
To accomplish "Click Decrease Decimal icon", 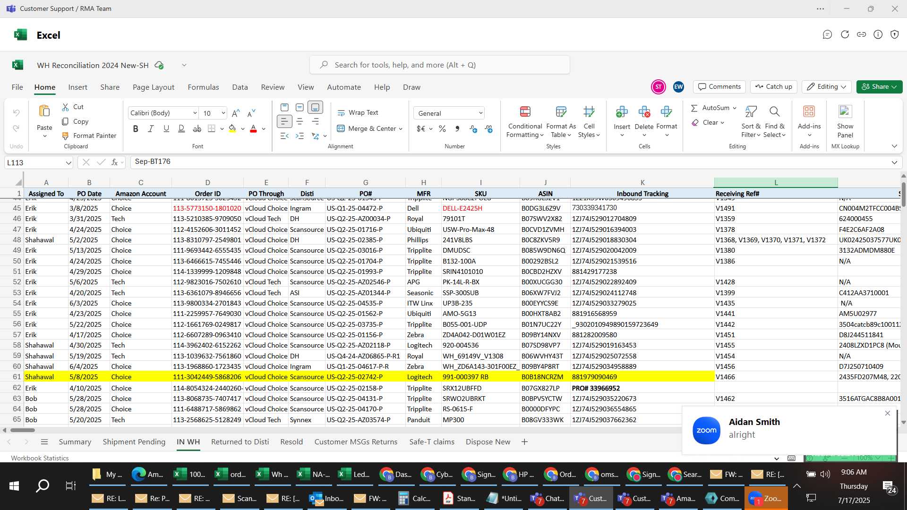I will [488, 128].
